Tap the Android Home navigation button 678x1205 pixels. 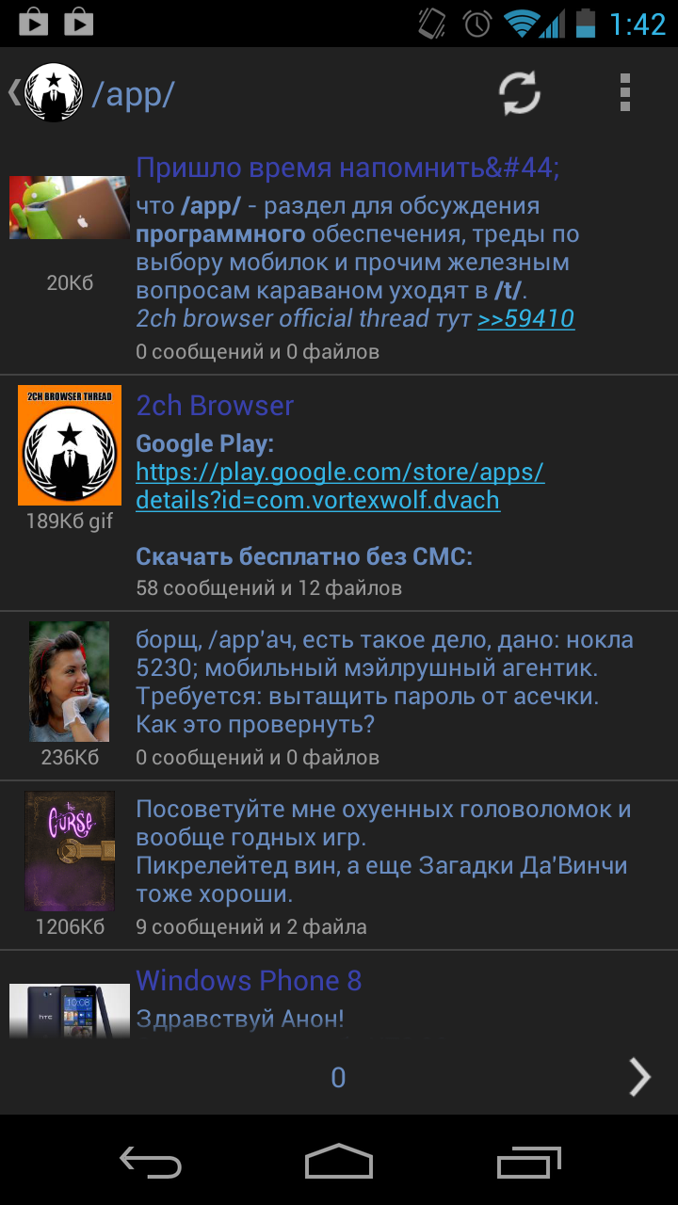click(x=339, y=1161)
